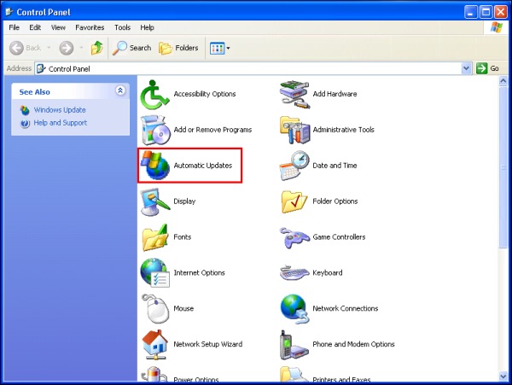This screenshot has width=512, height=385.
Task: Open the File menu
Action: [x=14, y=28]
